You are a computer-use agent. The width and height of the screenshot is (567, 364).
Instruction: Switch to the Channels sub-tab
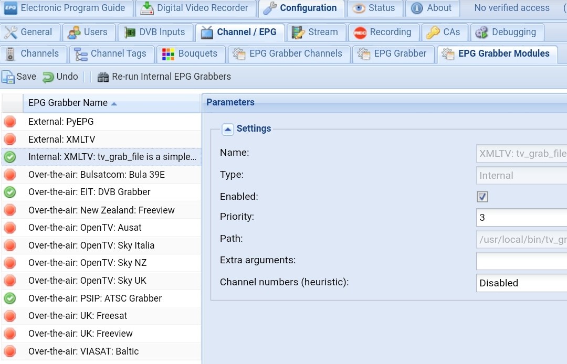(x=33, y=54)
